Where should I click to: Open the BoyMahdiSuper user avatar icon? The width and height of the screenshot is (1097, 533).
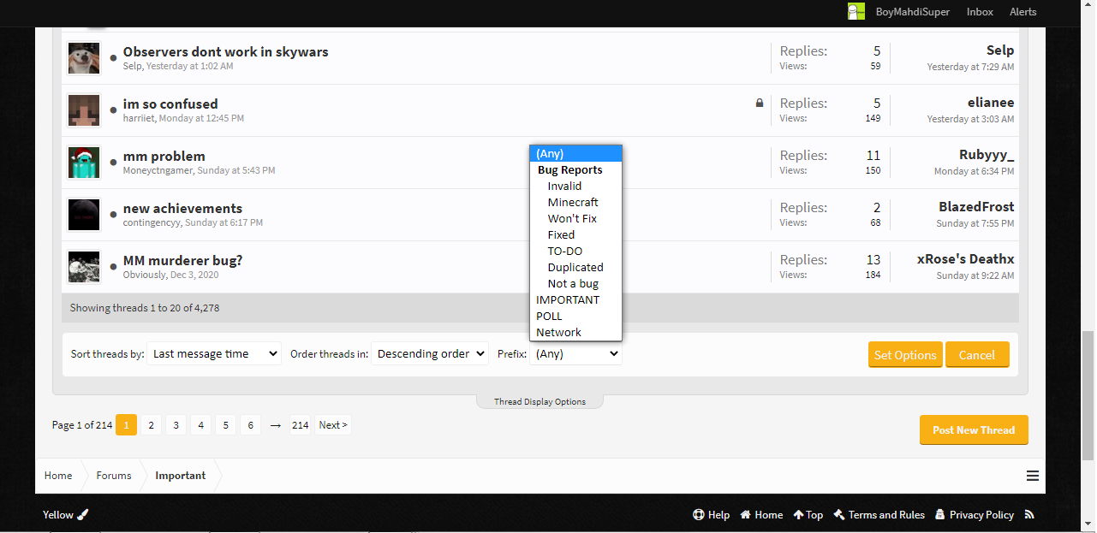[x=856, y=12]
